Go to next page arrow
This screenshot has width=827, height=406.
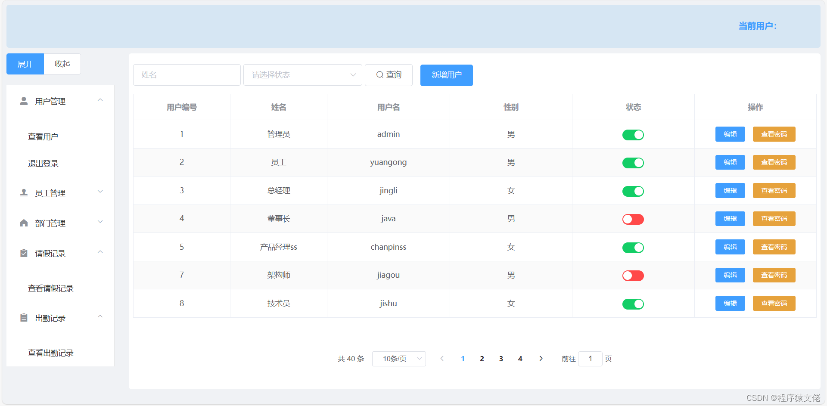coord(541,359)
